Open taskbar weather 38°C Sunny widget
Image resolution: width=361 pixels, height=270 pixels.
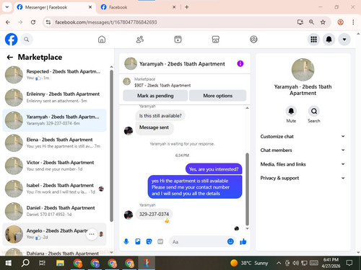click(249, 263)
